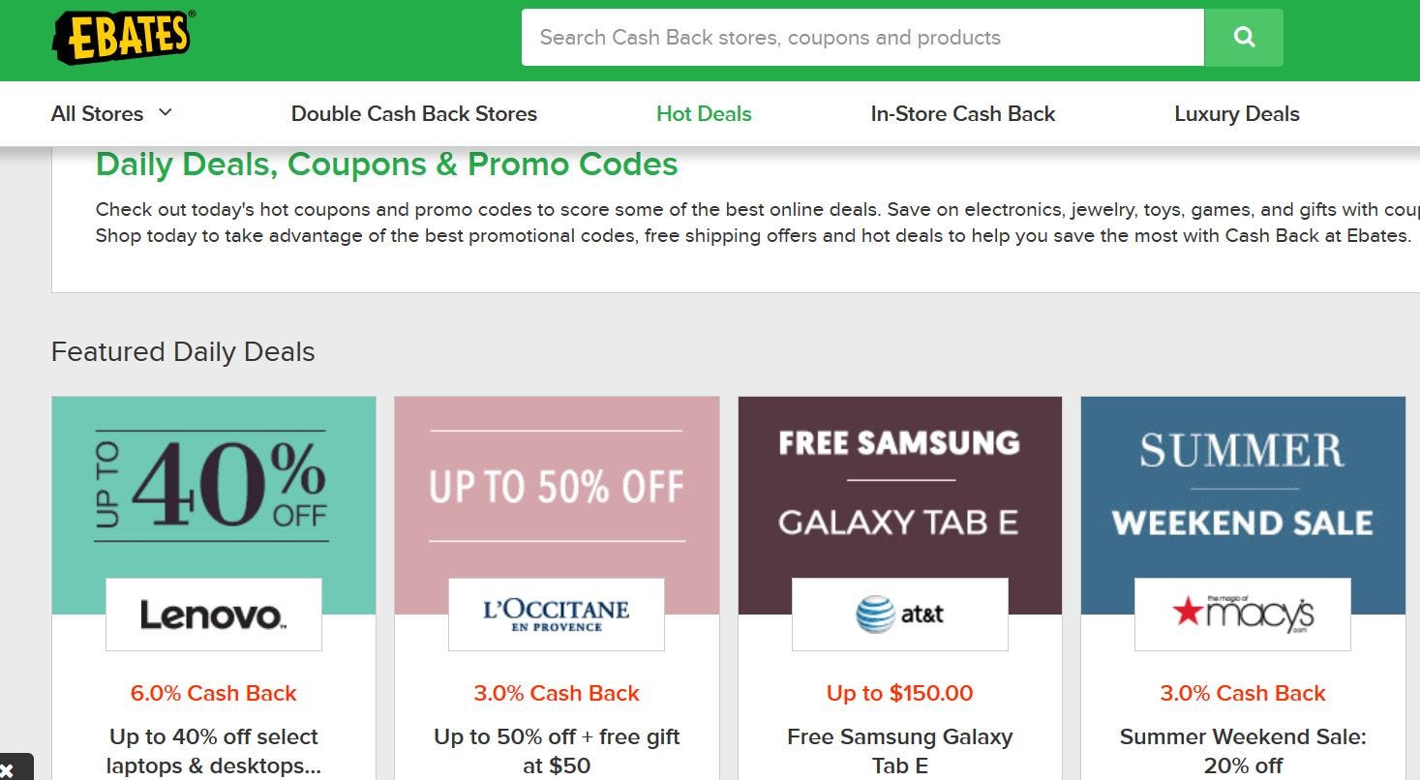Click inside the search input field
This screenshot has width=1420, height=780.
(x=861, y=37)
